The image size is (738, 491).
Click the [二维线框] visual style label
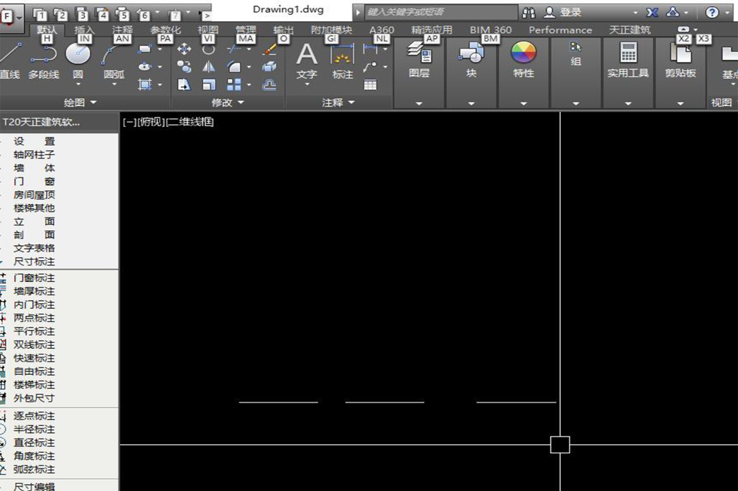(190, 122)
